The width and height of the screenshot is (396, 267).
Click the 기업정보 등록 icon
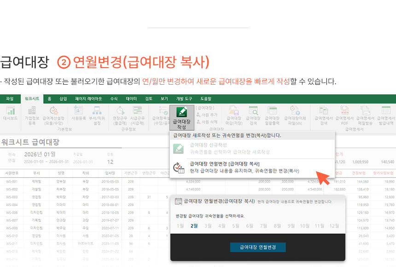[x=32, y=116]
